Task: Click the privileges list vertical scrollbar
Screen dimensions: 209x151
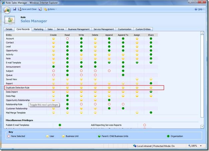Action: pos(202,80)
